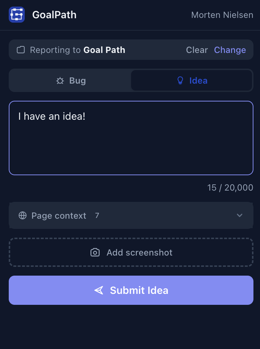Toggle report type to Bug
260x349 pixels.
70,80
